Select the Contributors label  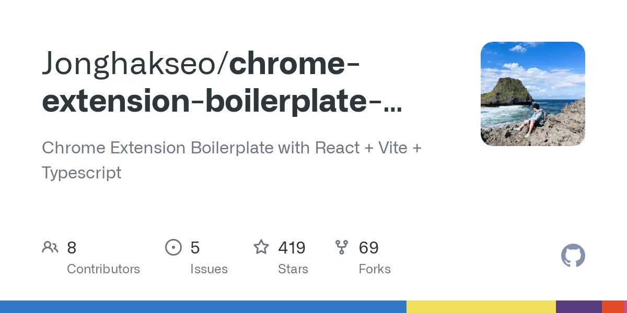[103, 269]
